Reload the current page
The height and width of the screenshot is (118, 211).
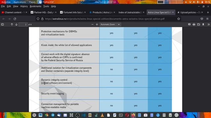coord(15,19)
